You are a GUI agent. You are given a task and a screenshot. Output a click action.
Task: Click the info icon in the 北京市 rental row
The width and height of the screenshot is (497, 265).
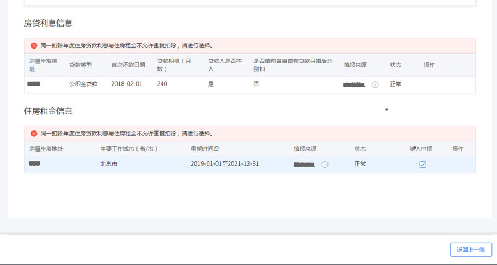[x=325, y=165]
